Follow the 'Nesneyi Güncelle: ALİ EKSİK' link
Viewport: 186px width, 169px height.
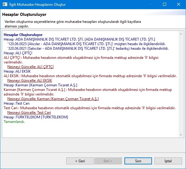point(29,81)
